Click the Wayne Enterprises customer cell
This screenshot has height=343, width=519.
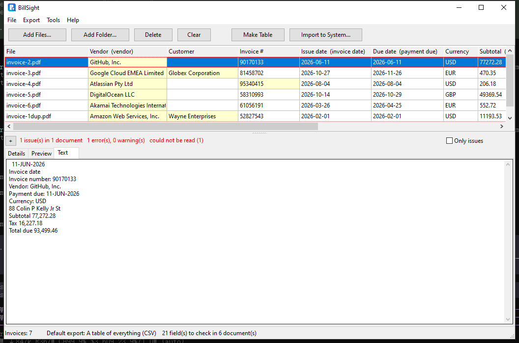[x=202, y=116]
